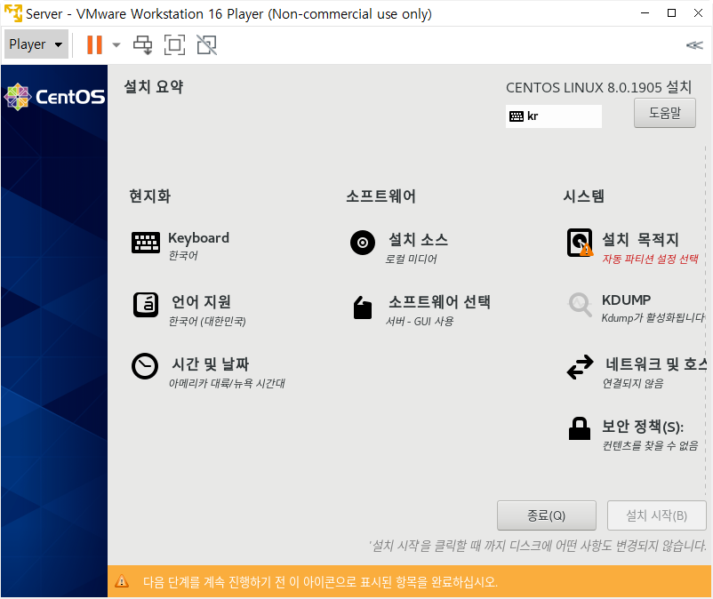The height and width of the screenshot is (599, 713).
Task: Open 설치 목적지 disk icon with warning
Action: [x=580, y=243]
